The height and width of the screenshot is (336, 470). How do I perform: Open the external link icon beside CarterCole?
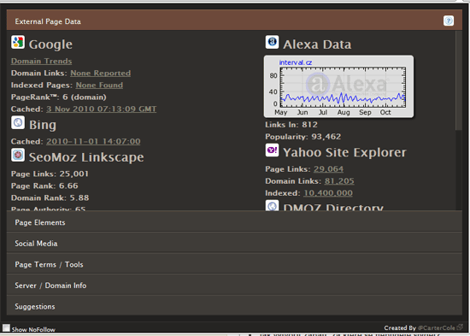(460, 327)
